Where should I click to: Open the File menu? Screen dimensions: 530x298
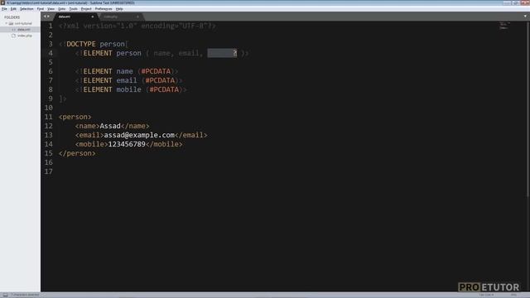pyautogui.click(x=4, y=9)
